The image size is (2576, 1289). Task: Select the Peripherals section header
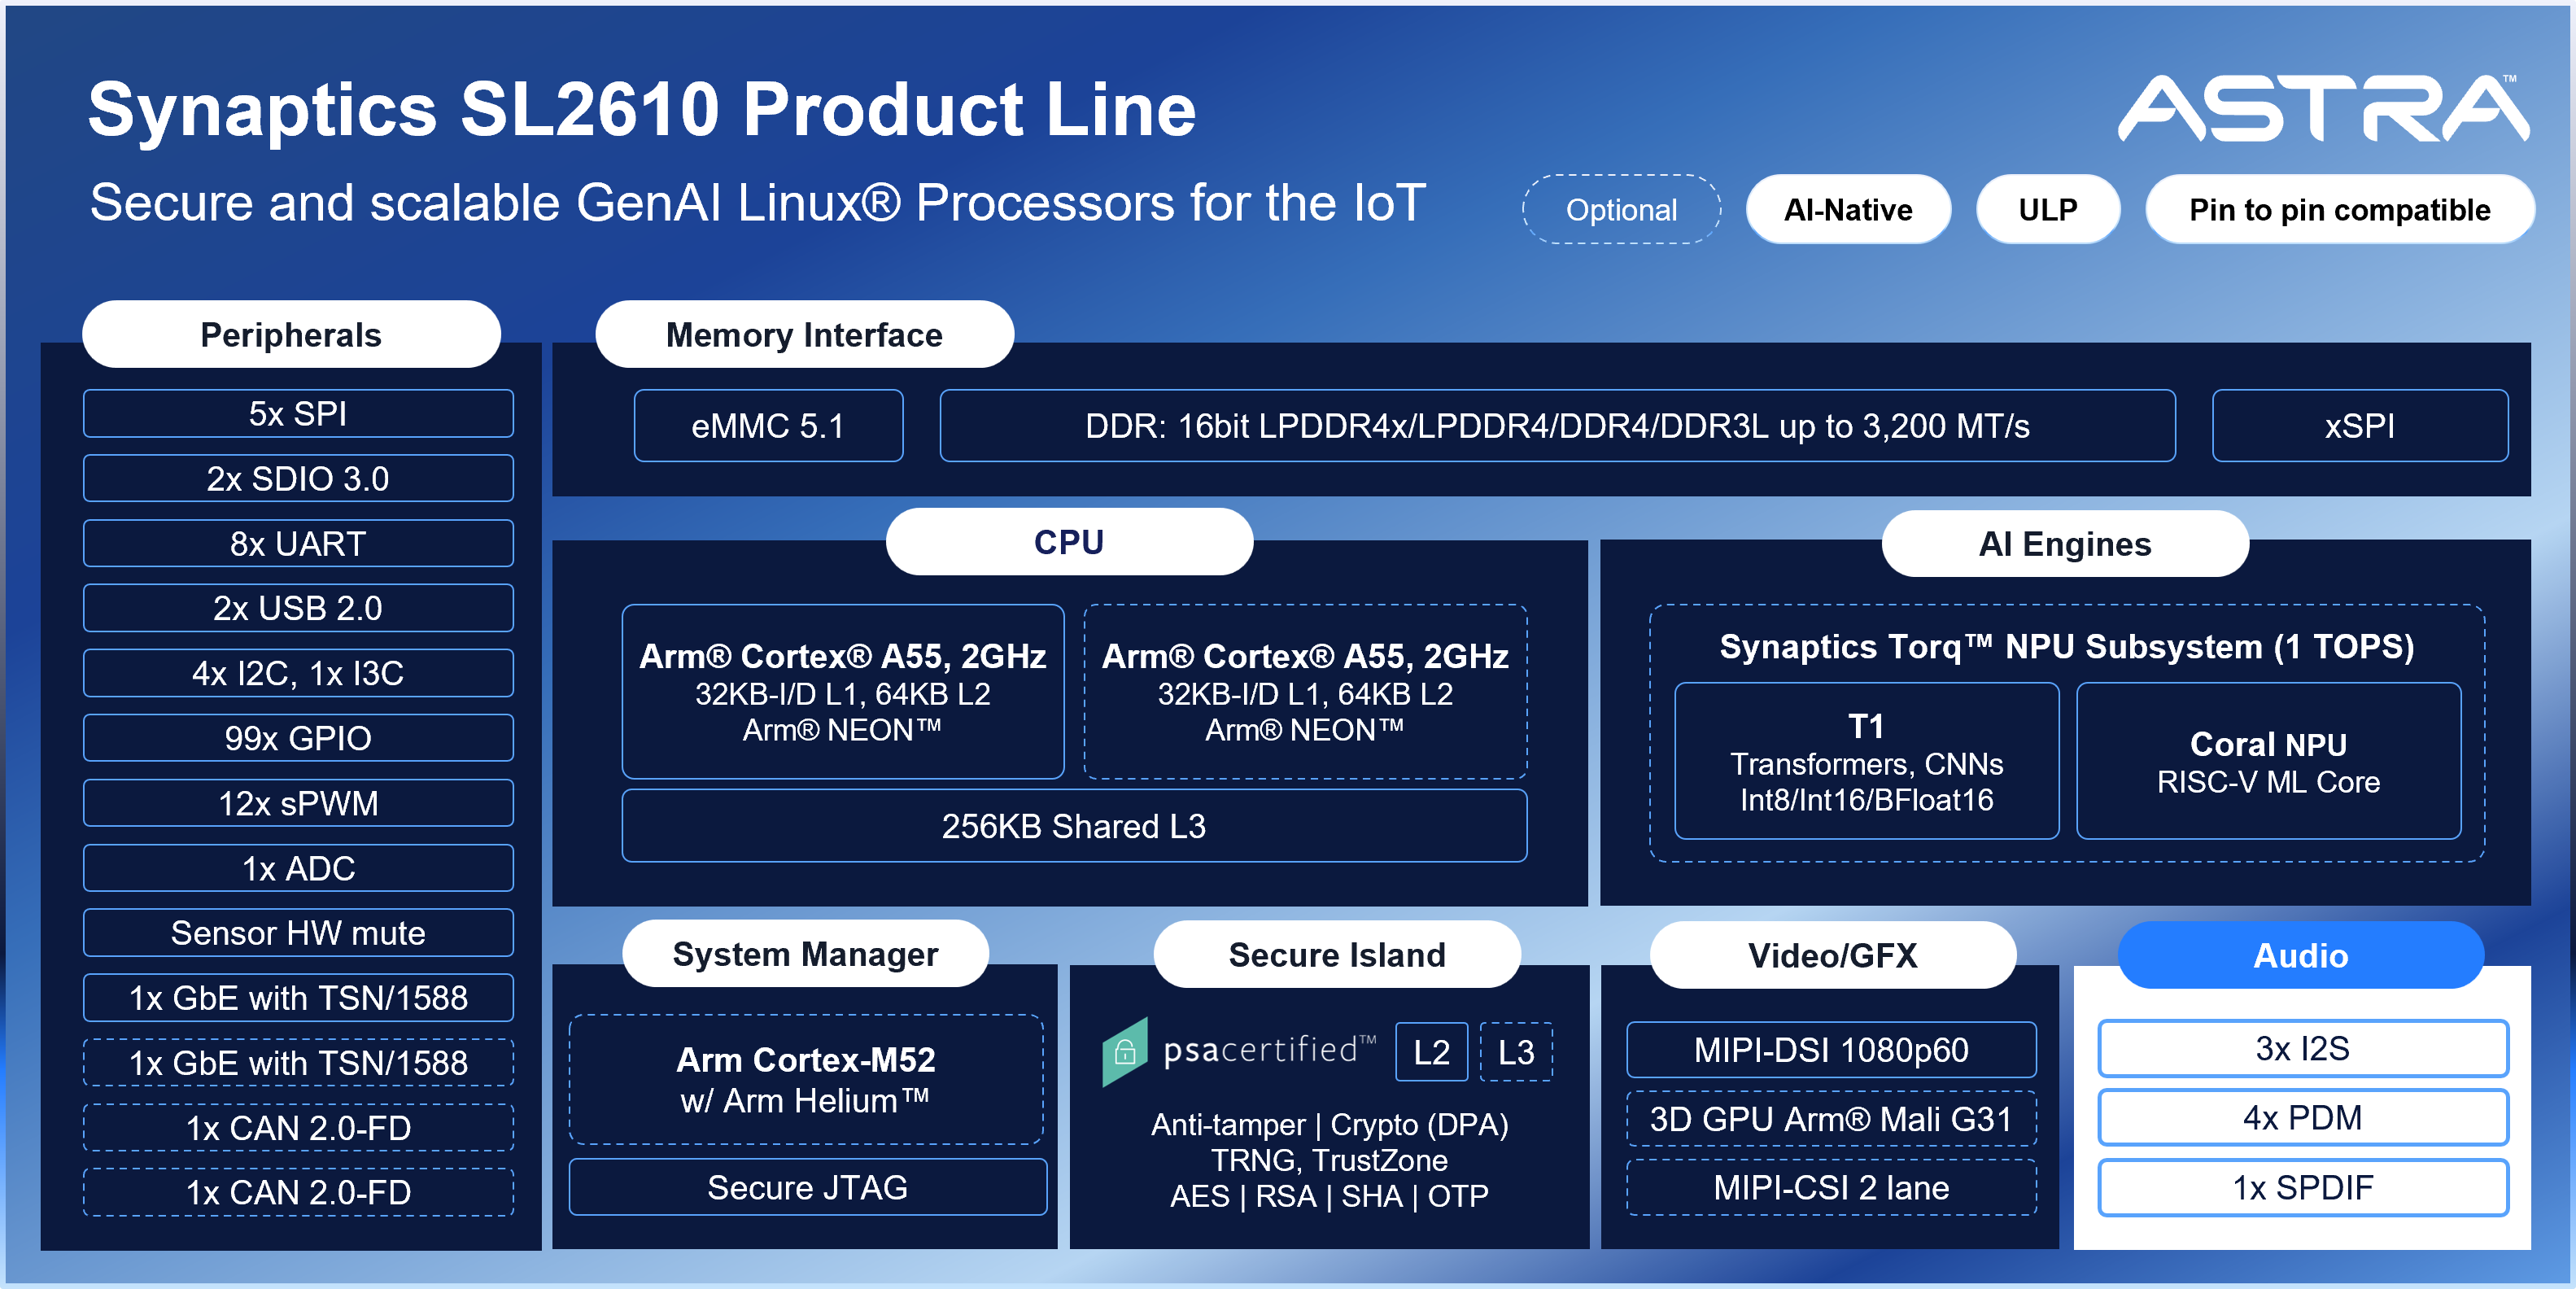[291, 334]
